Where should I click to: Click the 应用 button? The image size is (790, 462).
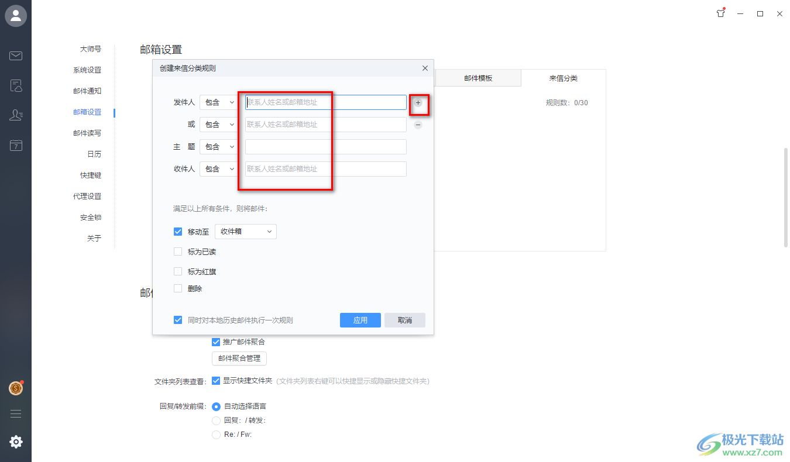pos(360,320)
